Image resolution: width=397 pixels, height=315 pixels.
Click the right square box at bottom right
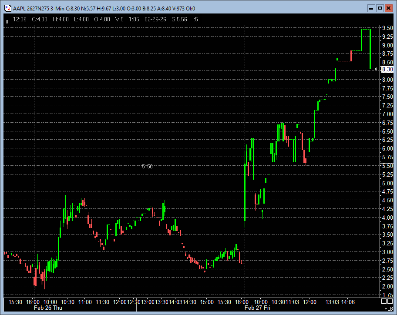pos(390,301)
